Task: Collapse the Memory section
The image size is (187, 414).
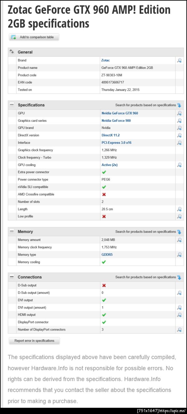Action: [12, 231]
